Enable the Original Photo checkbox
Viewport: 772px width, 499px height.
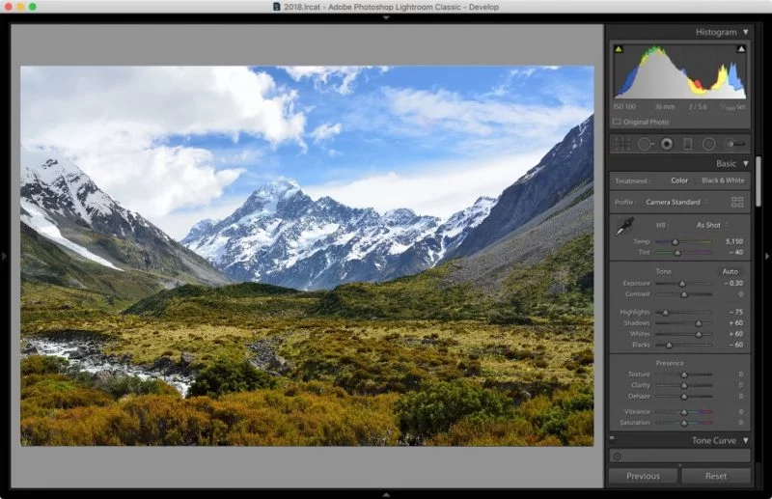click(x=618, y=122)
